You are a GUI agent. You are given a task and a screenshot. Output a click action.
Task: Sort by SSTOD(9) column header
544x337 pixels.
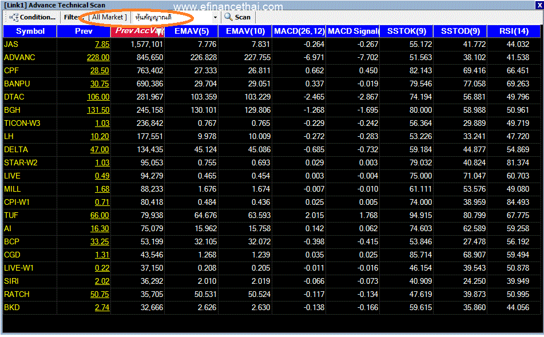click(460, 31)
